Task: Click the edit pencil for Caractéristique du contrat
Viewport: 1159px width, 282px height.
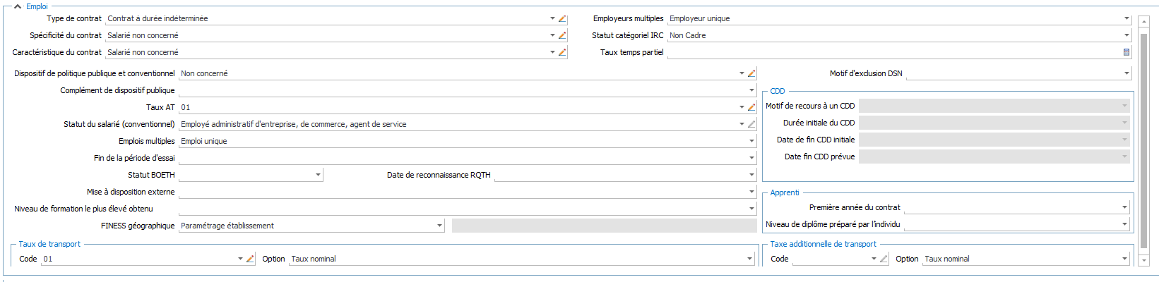Action: (x=562, y=52)
